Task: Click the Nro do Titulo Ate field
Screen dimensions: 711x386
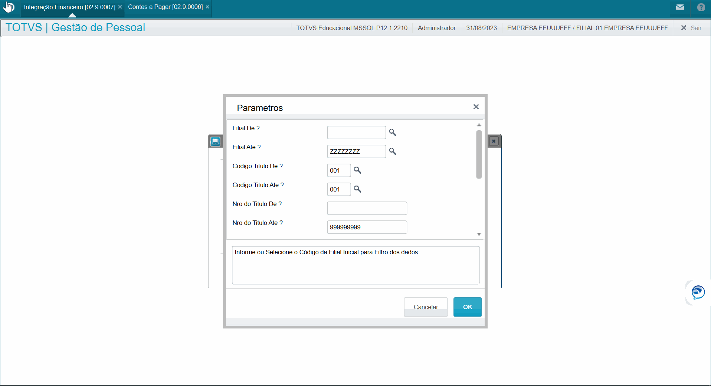Action: [x=367, y=227]
